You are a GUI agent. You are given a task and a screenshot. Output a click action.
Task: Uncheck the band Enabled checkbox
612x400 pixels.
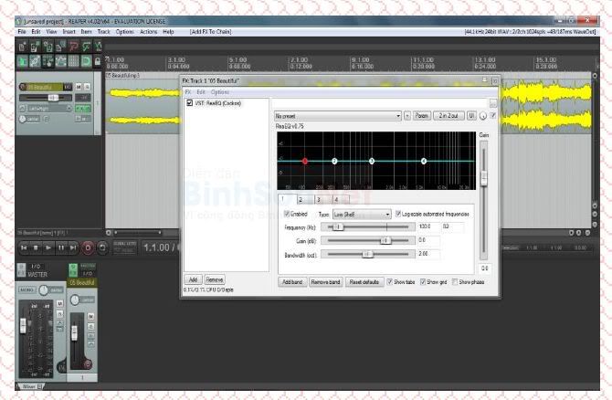tap(287, 214)
